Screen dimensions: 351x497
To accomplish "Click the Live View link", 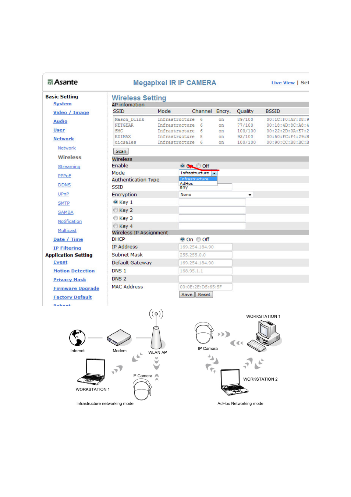I will pos(283,83).
